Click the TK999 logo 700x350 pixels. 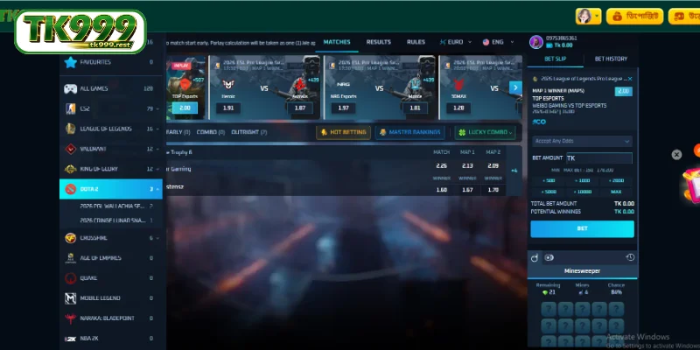click(x=80, y=31)
